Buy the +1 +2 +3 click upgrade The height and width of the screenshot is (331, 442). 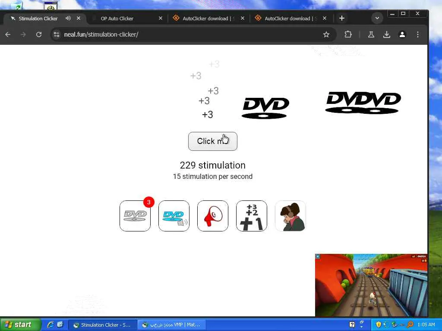(x=252, y=216)
